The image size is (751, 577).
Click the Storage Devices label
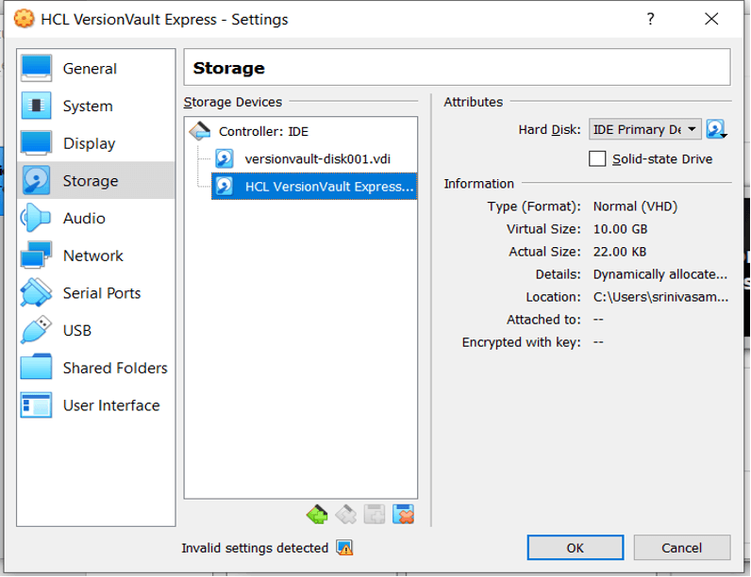[x=233, y=102]
